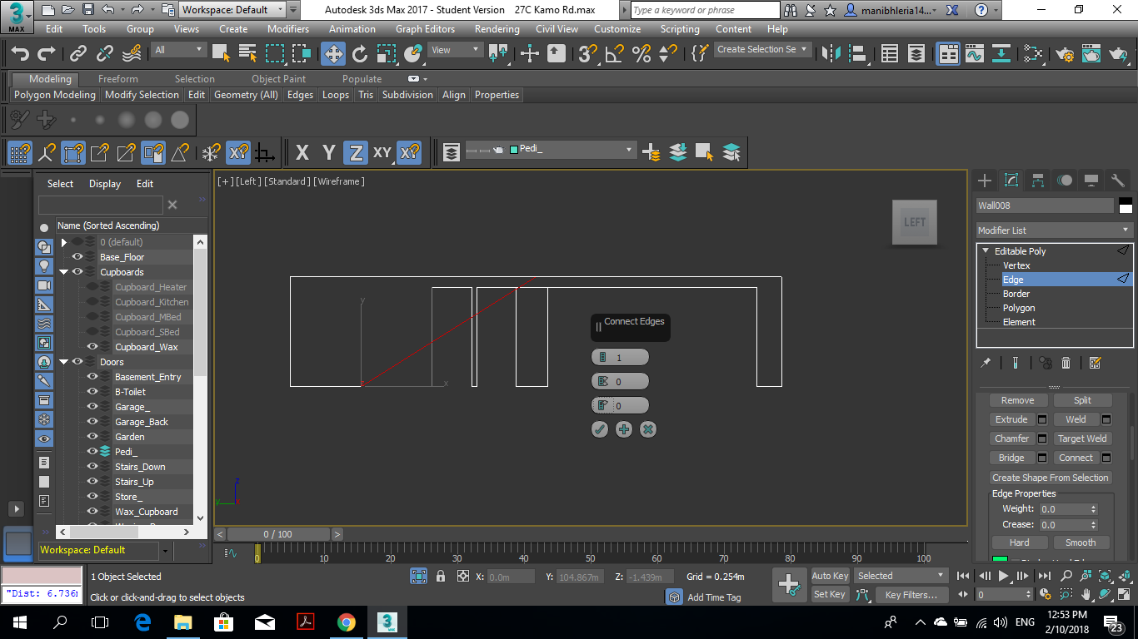
Task: Collapse the Cupboards layer group
Action: click(63, 272)
